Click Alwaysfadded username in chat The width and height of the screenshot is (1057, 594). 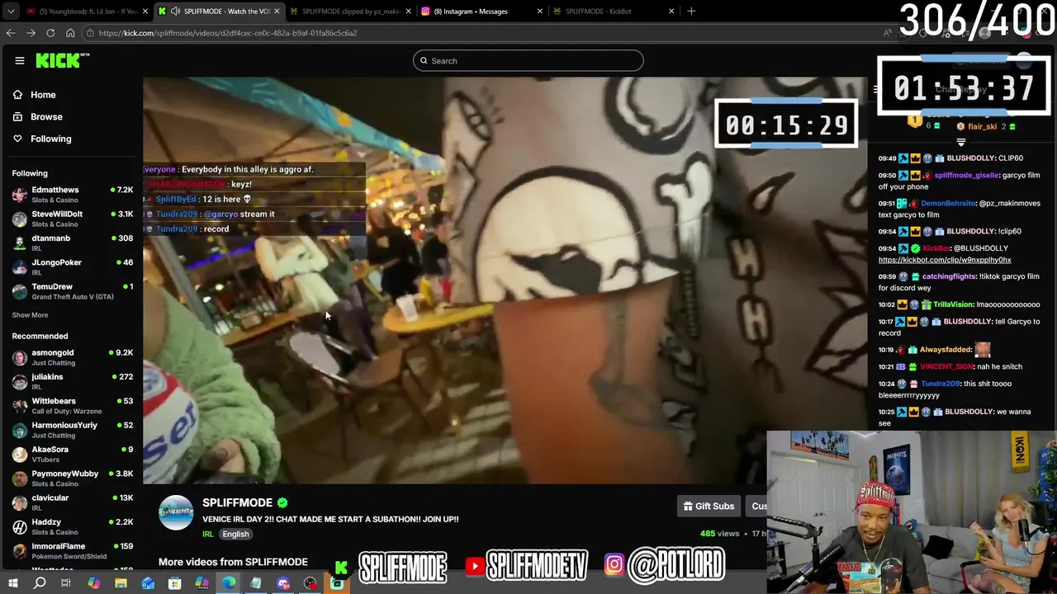pyautogui.click(x=946, y=350)
